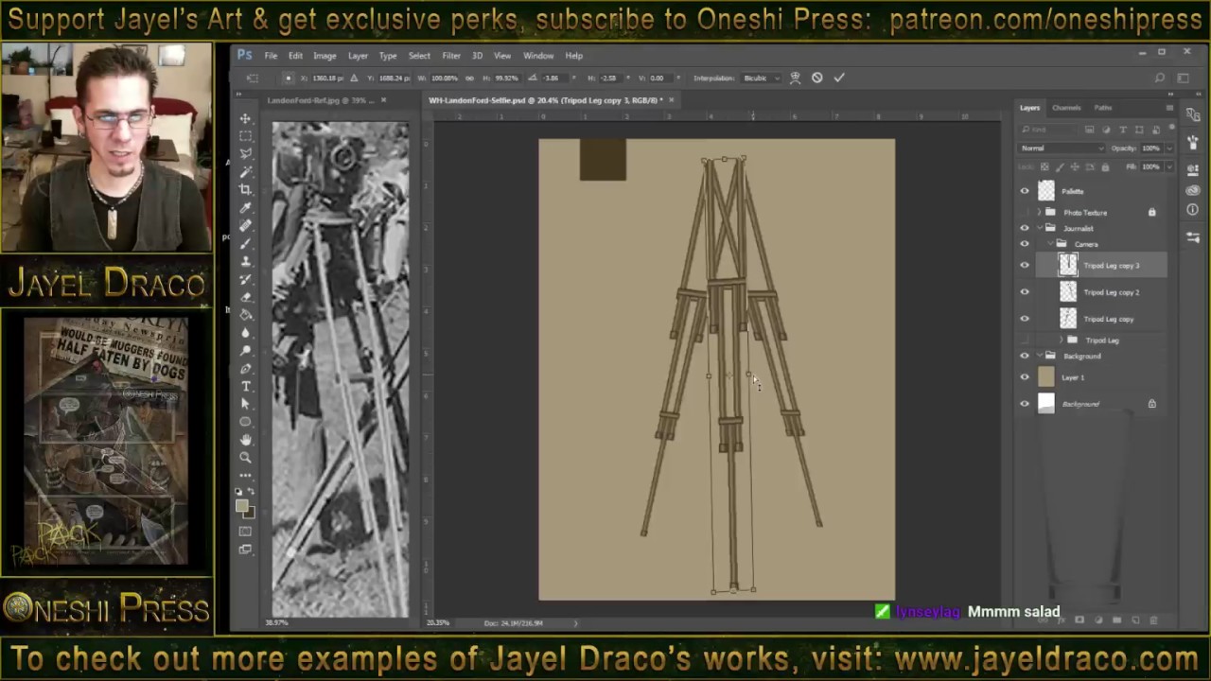Select the History Brush tool
Image resolution: width=1211 pixels, height=681 pixels.
245,279
